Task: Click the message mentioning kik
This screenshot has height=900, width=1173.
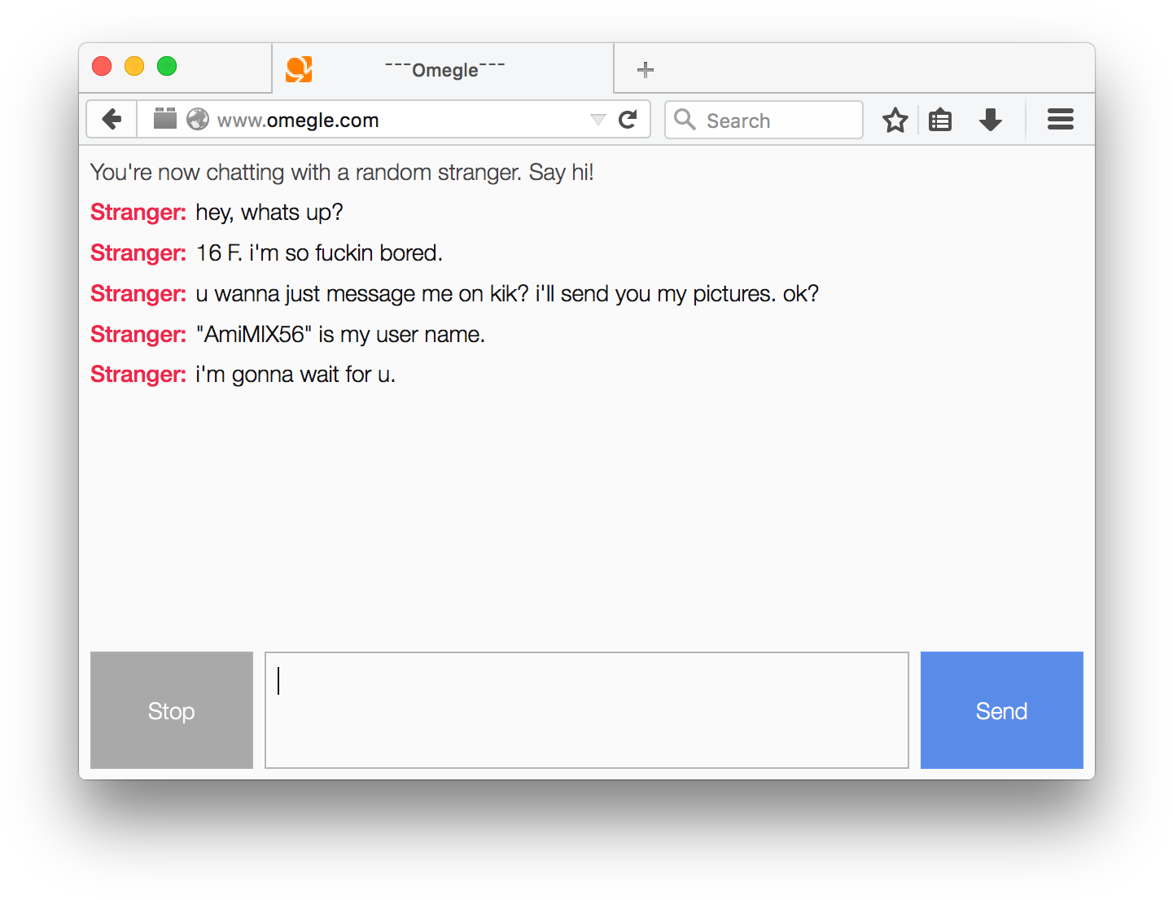Action: click(x=507, y=294)
